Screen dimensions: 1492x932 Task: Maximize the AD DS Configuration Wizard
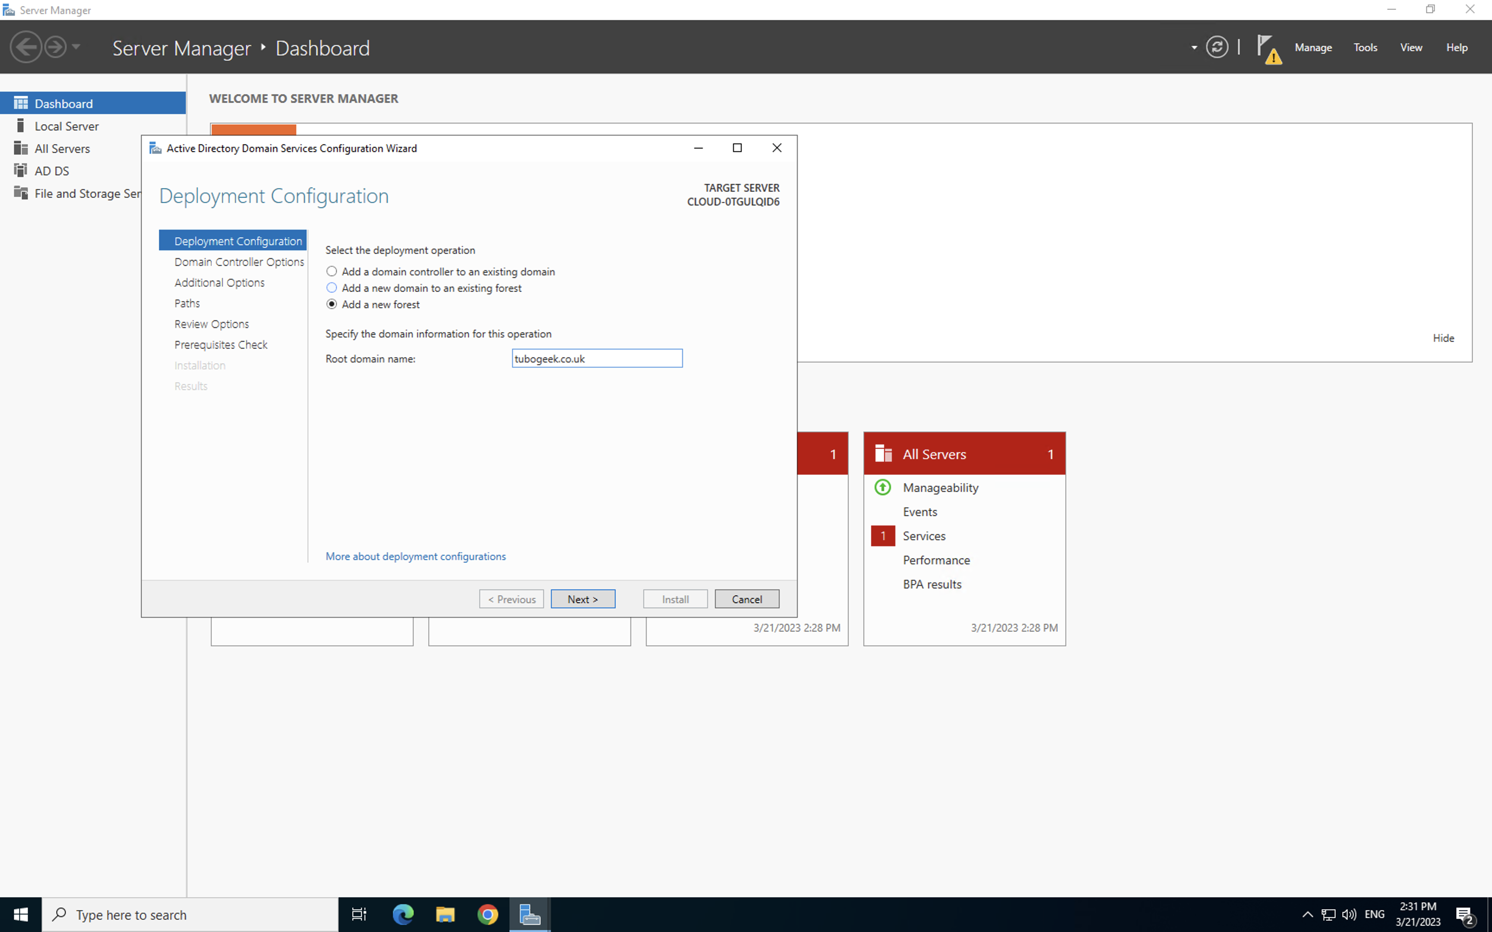[x=737, y=147]
